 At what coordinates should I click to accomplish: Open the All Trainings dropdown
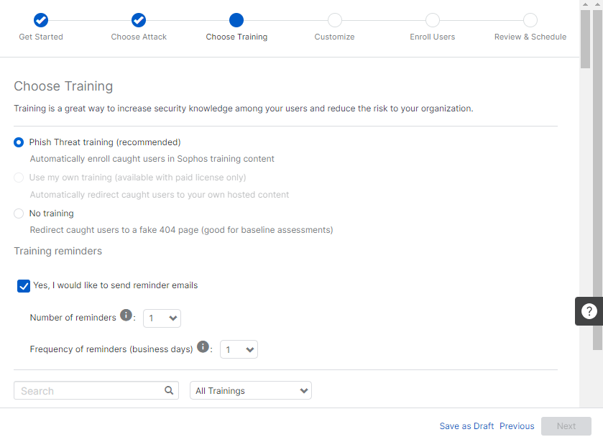[x=250, y=390]
